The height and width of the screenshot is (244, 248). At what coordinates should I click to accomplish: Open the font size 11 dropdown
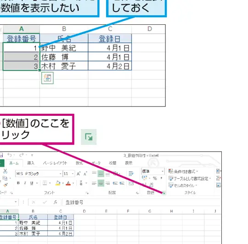(73, 174)
